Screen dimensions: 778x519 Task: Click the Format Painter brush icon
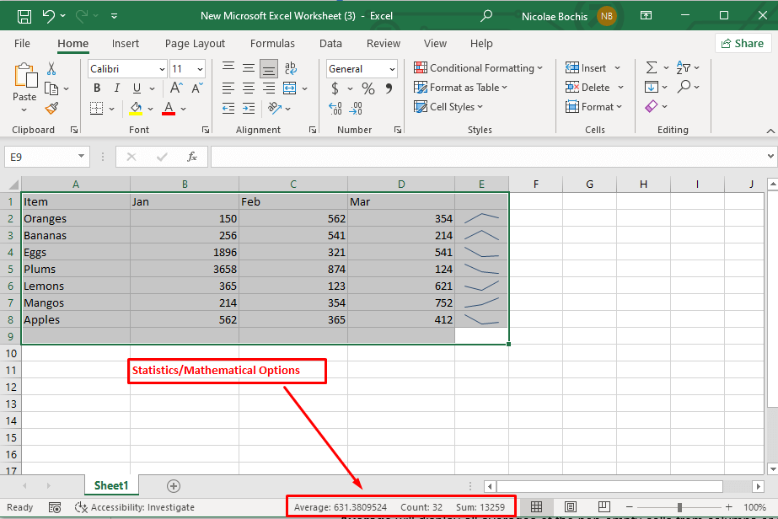click(x=51, y=108)
